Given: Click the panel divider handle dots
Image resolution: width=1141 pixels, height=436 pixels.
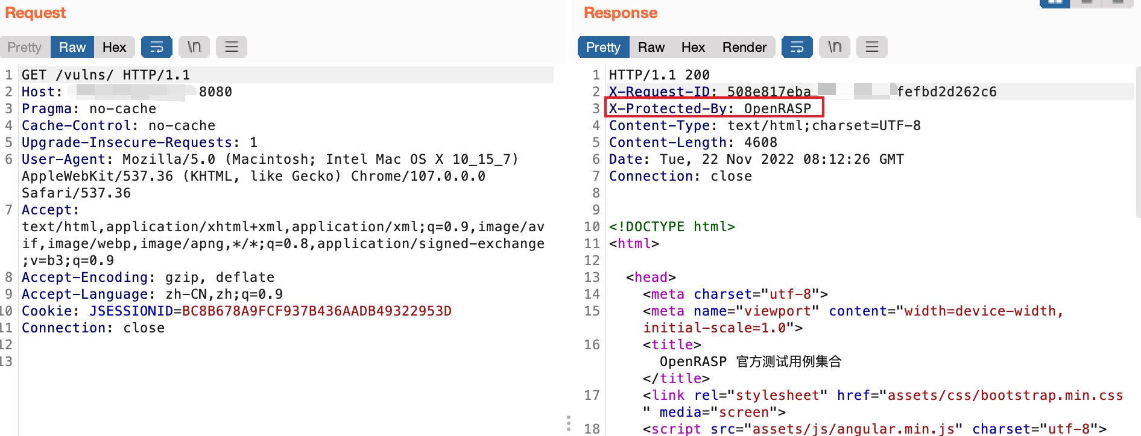Looking at the screenshot, I should 569,423.
